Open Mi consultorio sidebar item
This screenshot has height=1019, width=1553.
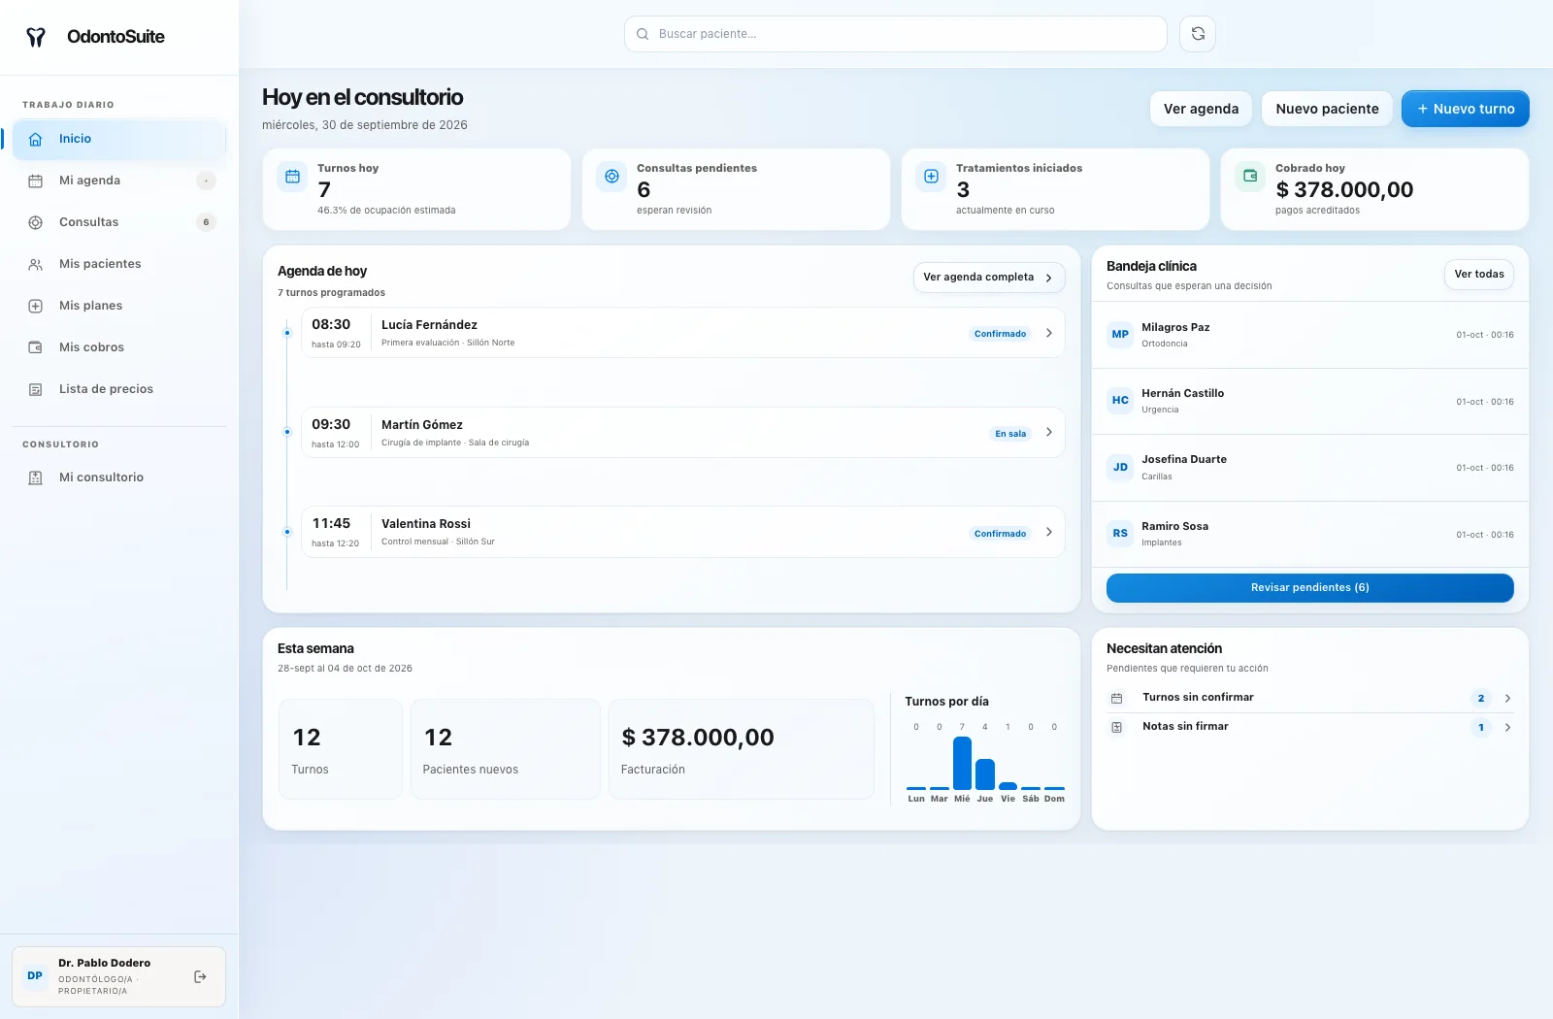tap(118, 477)
